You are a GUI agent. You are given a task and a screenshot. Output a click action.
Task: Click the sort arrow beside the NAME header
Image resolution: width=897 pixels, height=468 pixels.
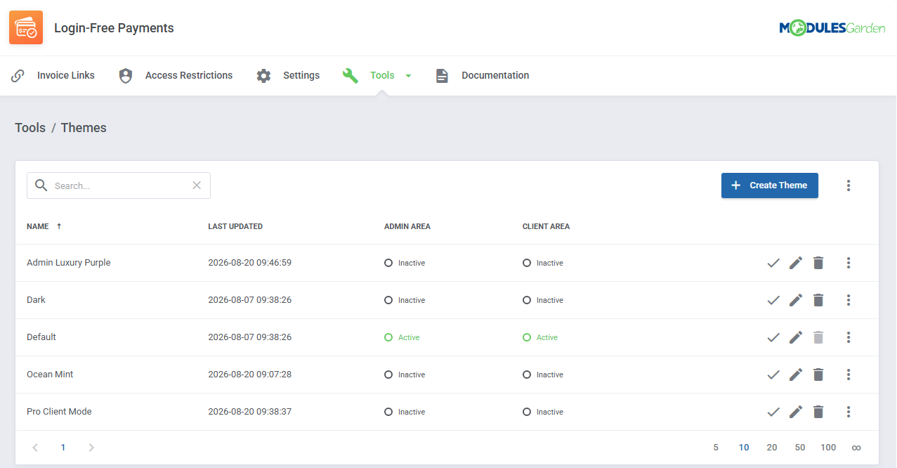(x=59, y=226)
